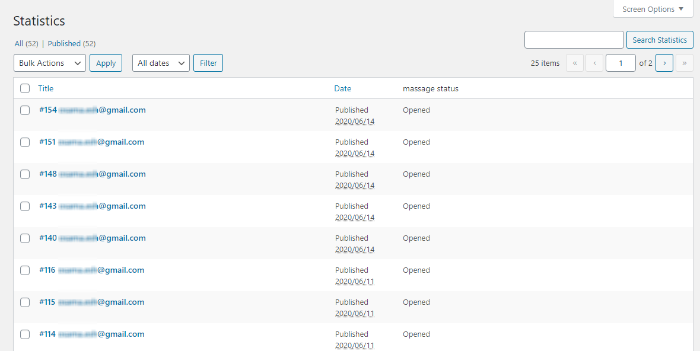
Task: Sort by Title column header
Action: pos(46,88)
